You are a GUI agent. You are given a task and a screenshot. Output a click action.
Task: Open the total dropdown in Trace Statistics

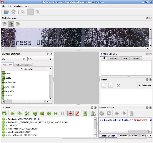(x=40, y=59)
